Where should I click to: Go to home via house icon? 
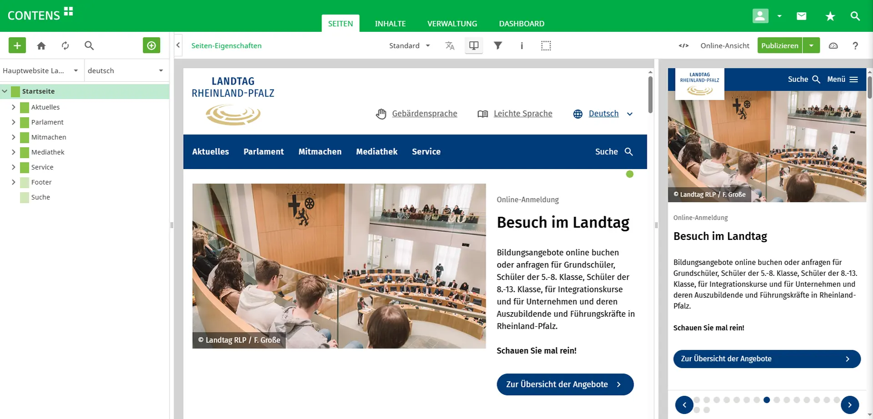(41, 45)
